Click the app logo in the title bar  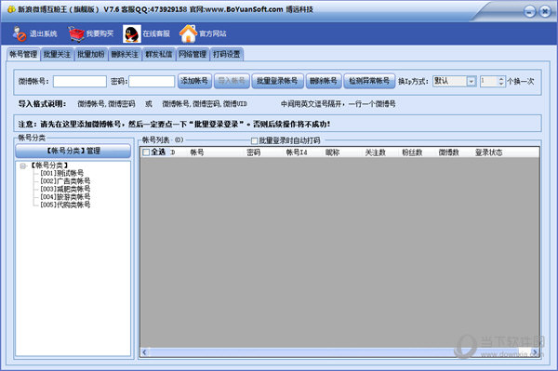[11, 9]
